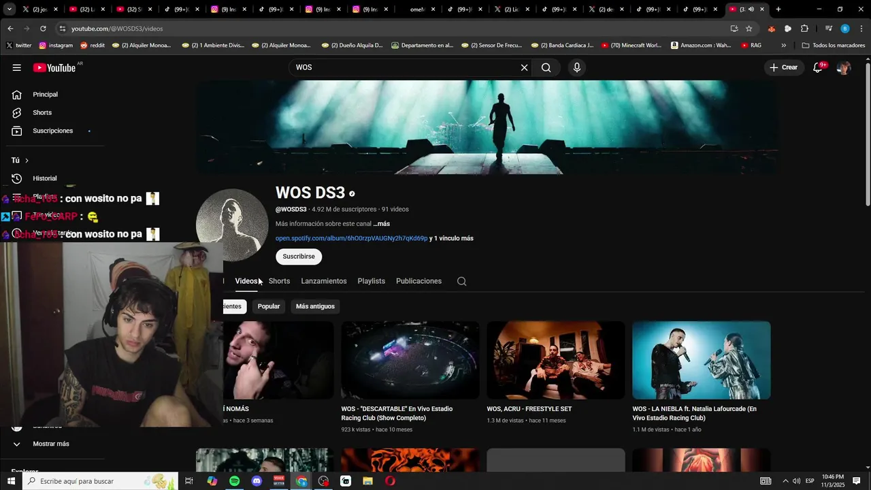Open Suscripciones in the sidebar
The height and width of the screenshot is (490, 871).
tap(52, 131)
